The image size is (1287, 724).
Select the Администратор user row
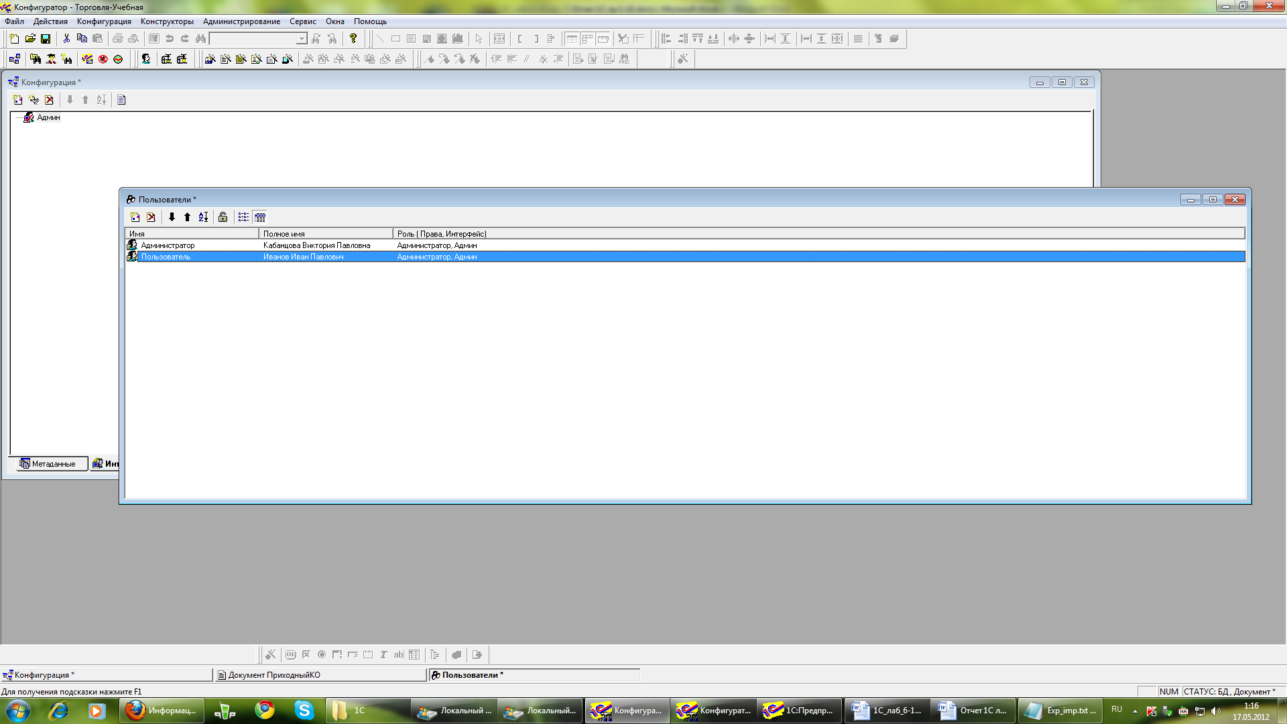tap(685, 245)
